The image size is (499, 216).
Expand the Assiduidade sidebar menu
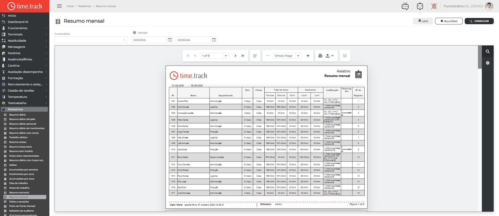[24, 41]
